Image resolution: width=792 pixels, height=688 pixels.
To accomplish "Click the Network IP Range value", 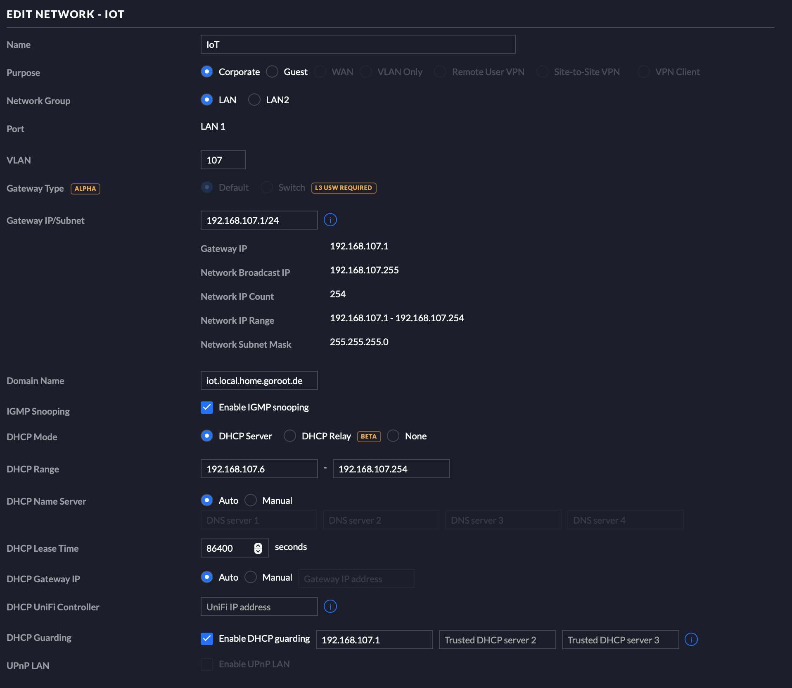I will [397, 318].
